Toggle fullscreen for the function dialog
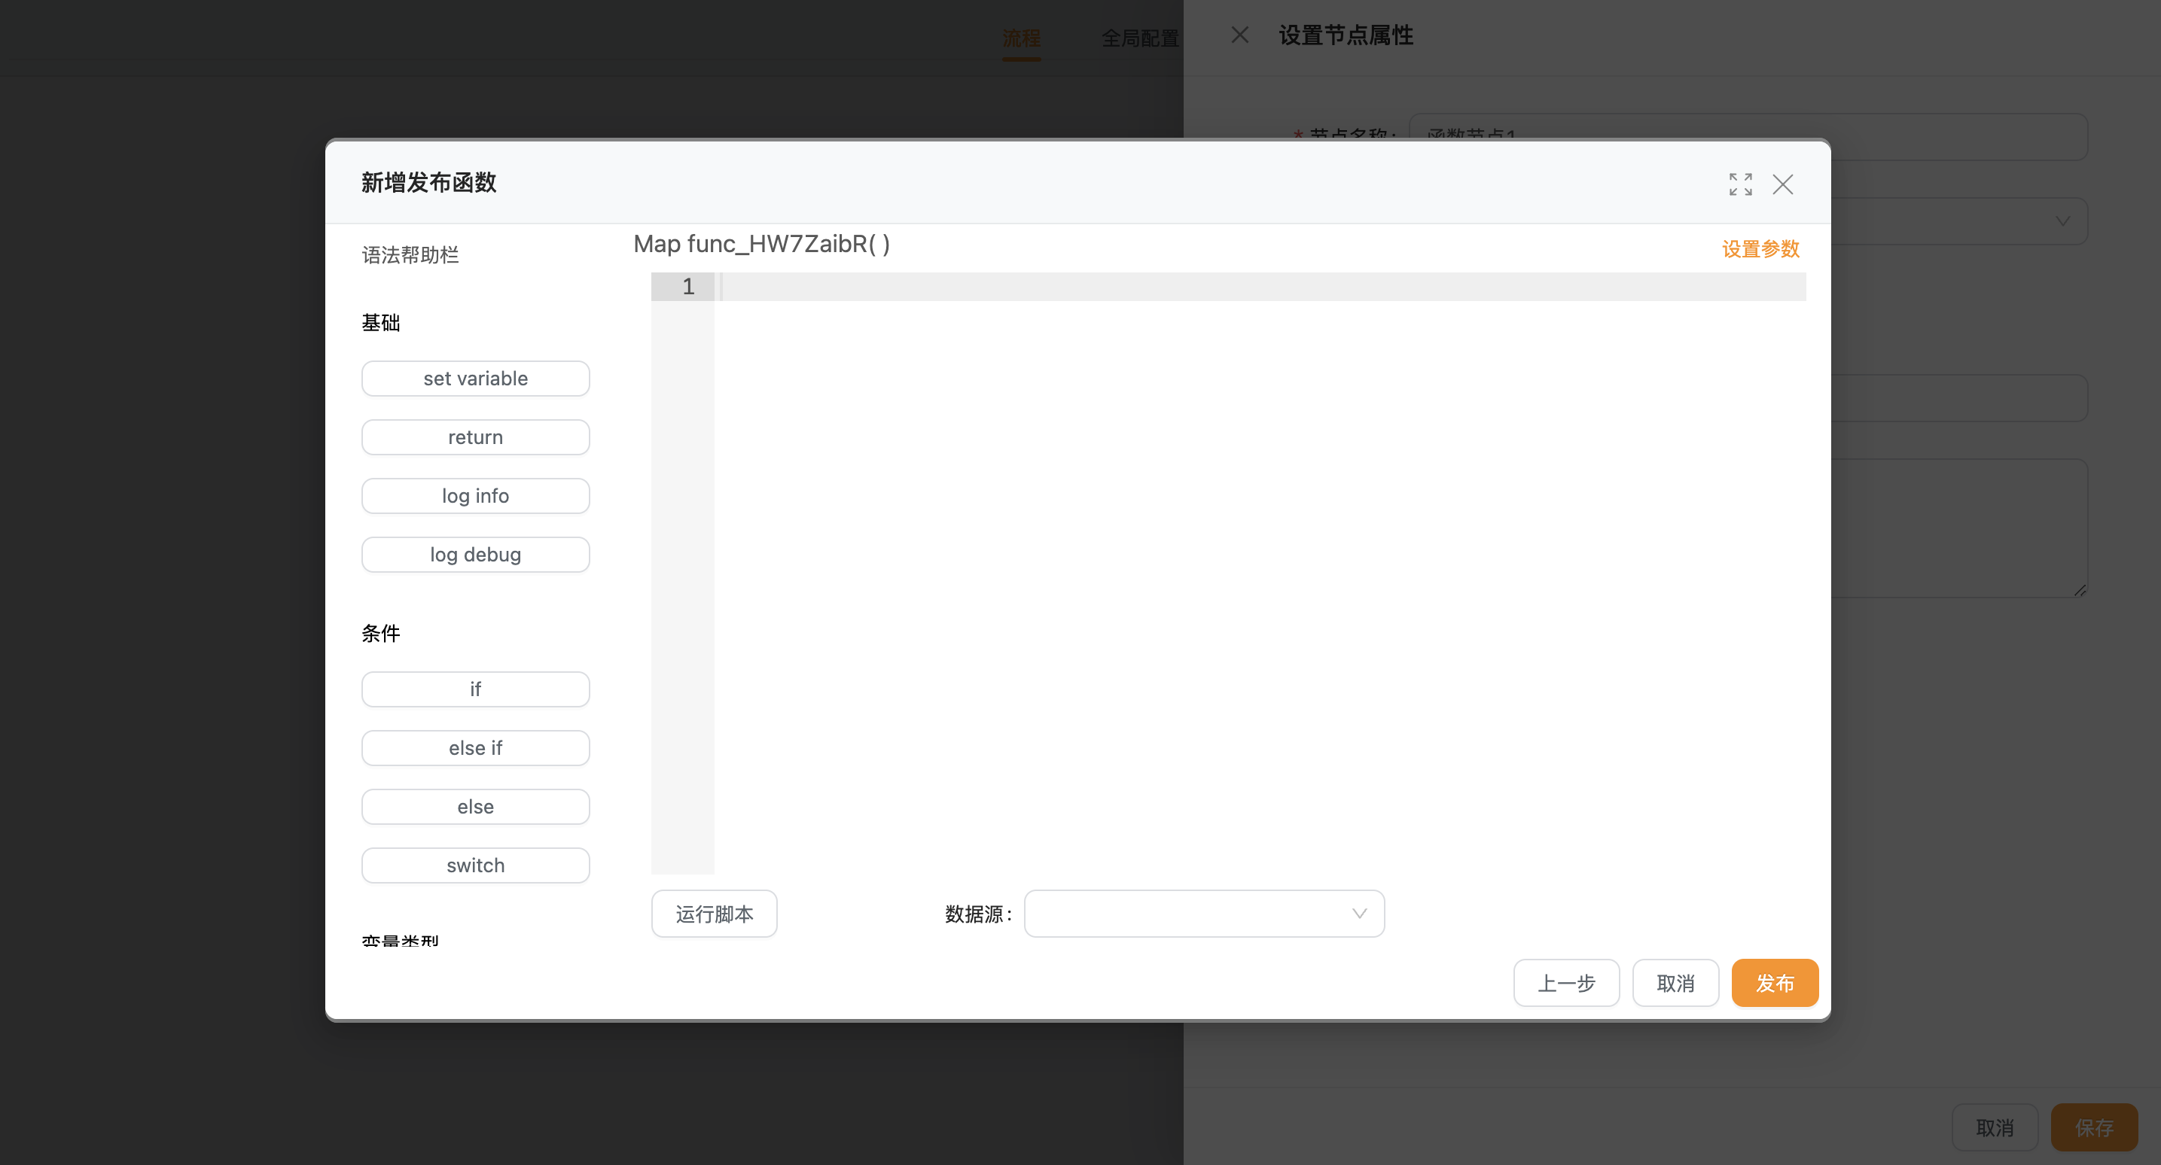2161x1165 pixels. point(1740,184)
